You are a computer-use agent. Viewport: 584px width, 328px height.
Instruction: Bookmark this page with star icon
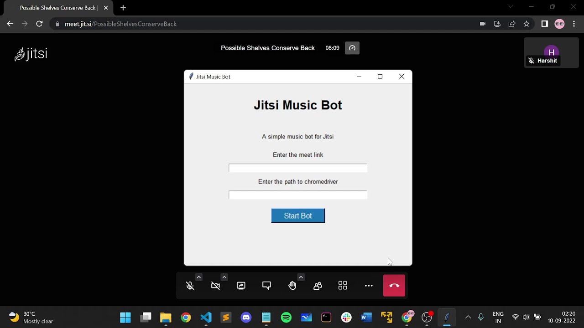[x=527, y=24]
